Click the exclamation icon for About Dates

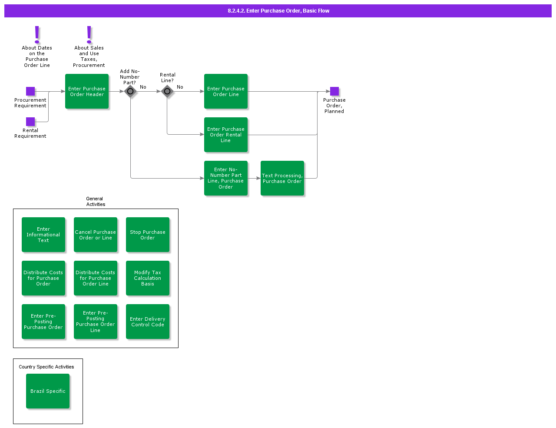click(x=37, y=33)
